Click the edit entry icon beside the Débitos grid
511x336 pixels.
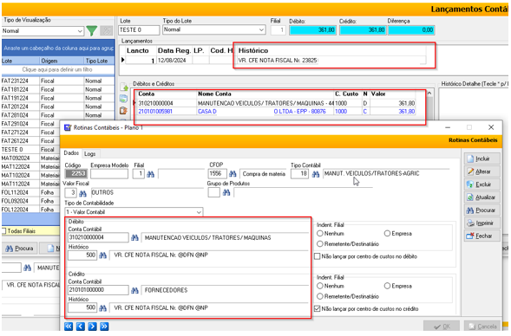pos(124,111)
